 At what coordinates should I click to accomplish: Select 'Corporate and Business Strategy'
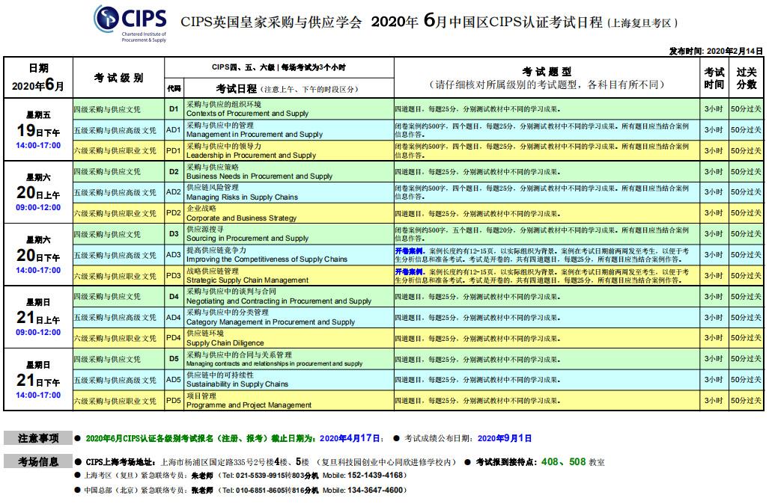[x=241, y=218]
